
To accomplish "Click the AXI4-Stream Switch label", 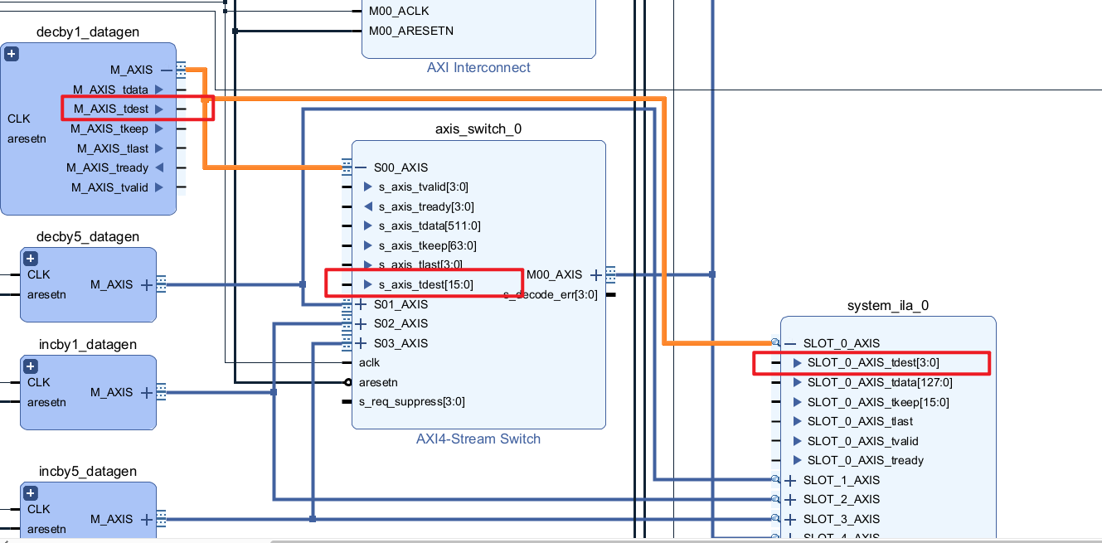I will click(478, 439).
